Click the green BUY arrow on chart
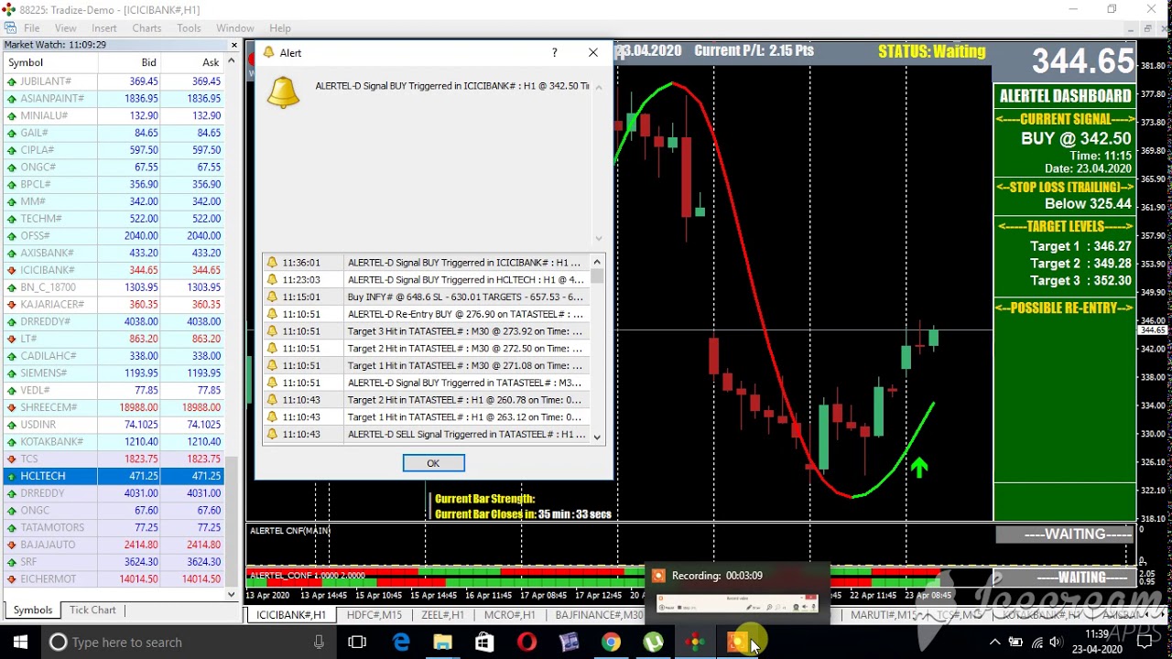1172x659 pixels. click(919, 468)
